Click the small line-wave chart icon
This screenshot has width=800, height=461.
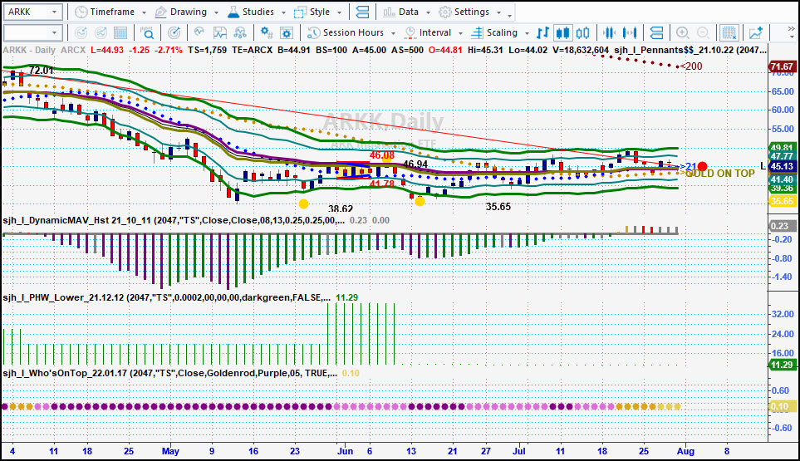(x=199, y=32)
